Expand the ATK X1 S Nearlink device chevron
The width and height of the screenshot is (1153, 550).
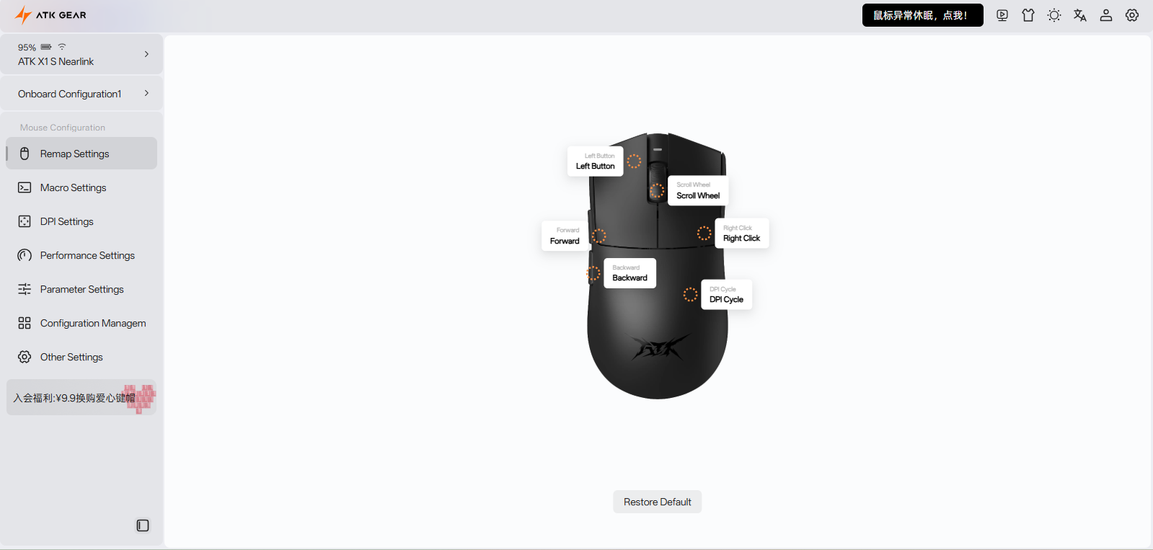[x=146, y=54]
